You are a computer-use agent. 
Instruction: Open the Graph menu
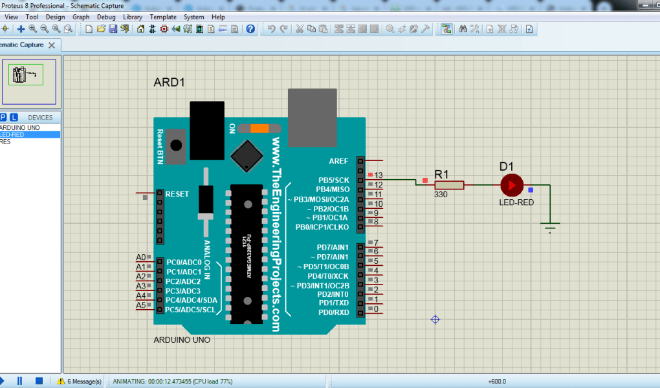pos(81,17)
